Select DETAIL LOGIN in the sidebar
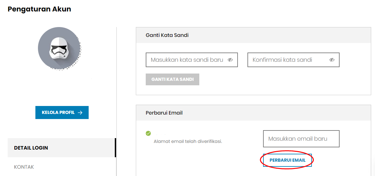 pos(61,148)
